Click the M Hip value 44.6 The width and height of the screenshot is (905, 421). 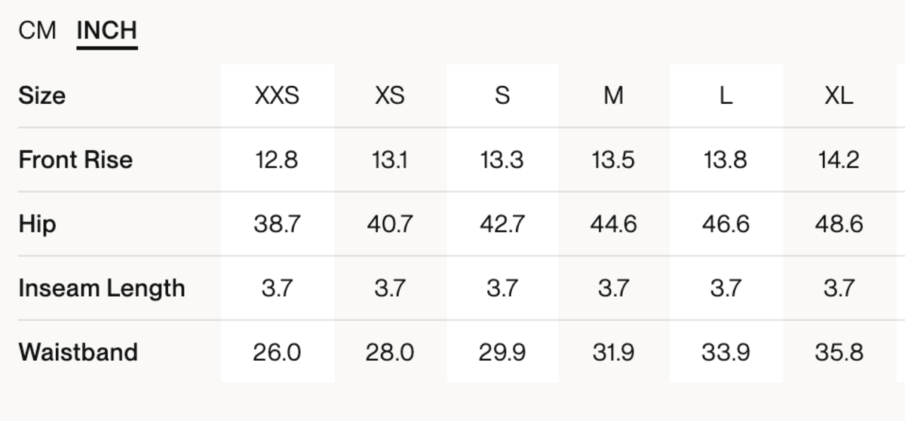pos(613,224)
